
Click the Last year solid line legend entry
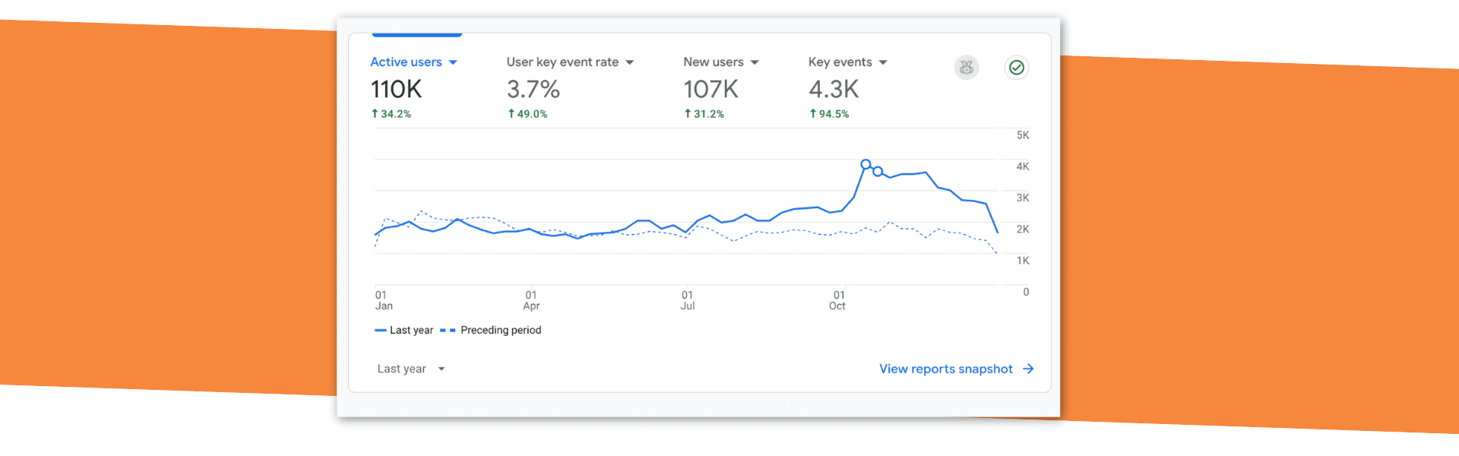[x=404, y=330]
